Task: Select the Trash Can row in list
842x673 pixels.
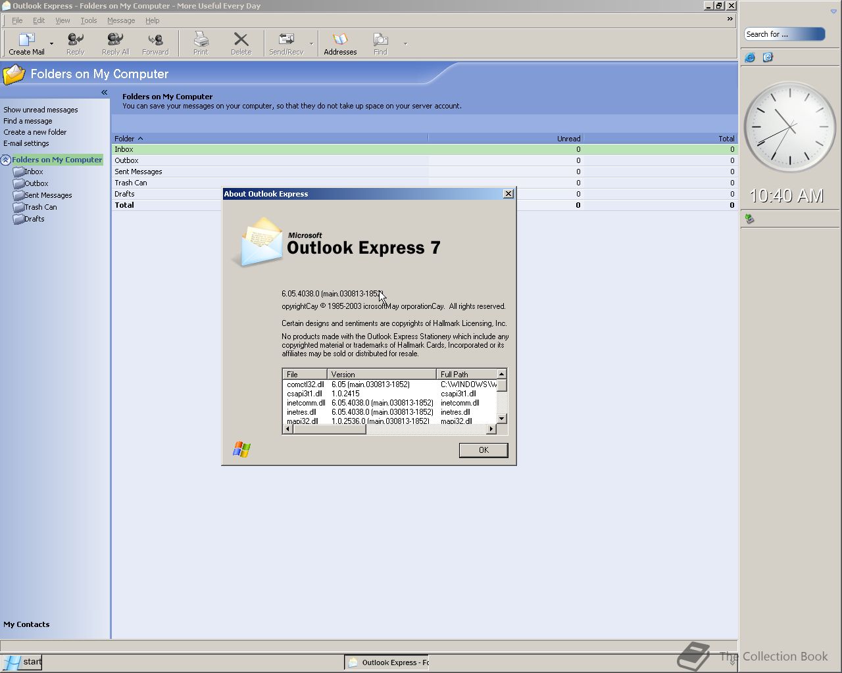Action: pos(424,183)
